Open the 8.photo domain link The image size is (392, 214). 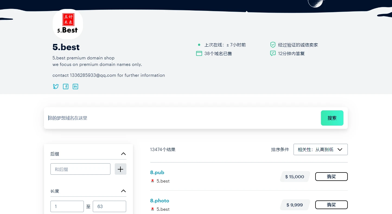click(x=160, y=201)
